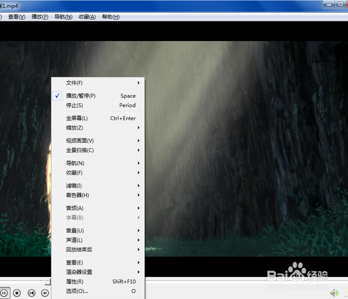
Task: Open the 播放(P) menu bar item
Action: point(40,17)
